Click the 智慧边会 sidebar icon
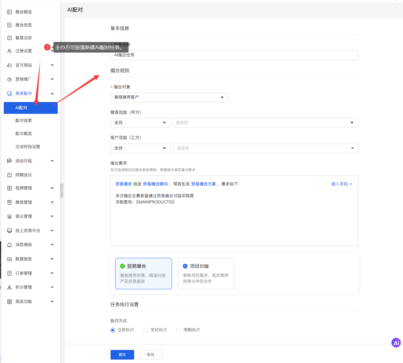 (9, 38)
